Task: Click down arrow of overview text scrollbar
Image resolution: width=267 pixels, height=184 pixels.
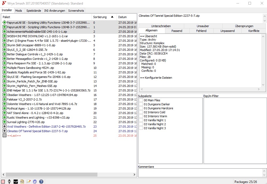Action: (x=263, y=85)
